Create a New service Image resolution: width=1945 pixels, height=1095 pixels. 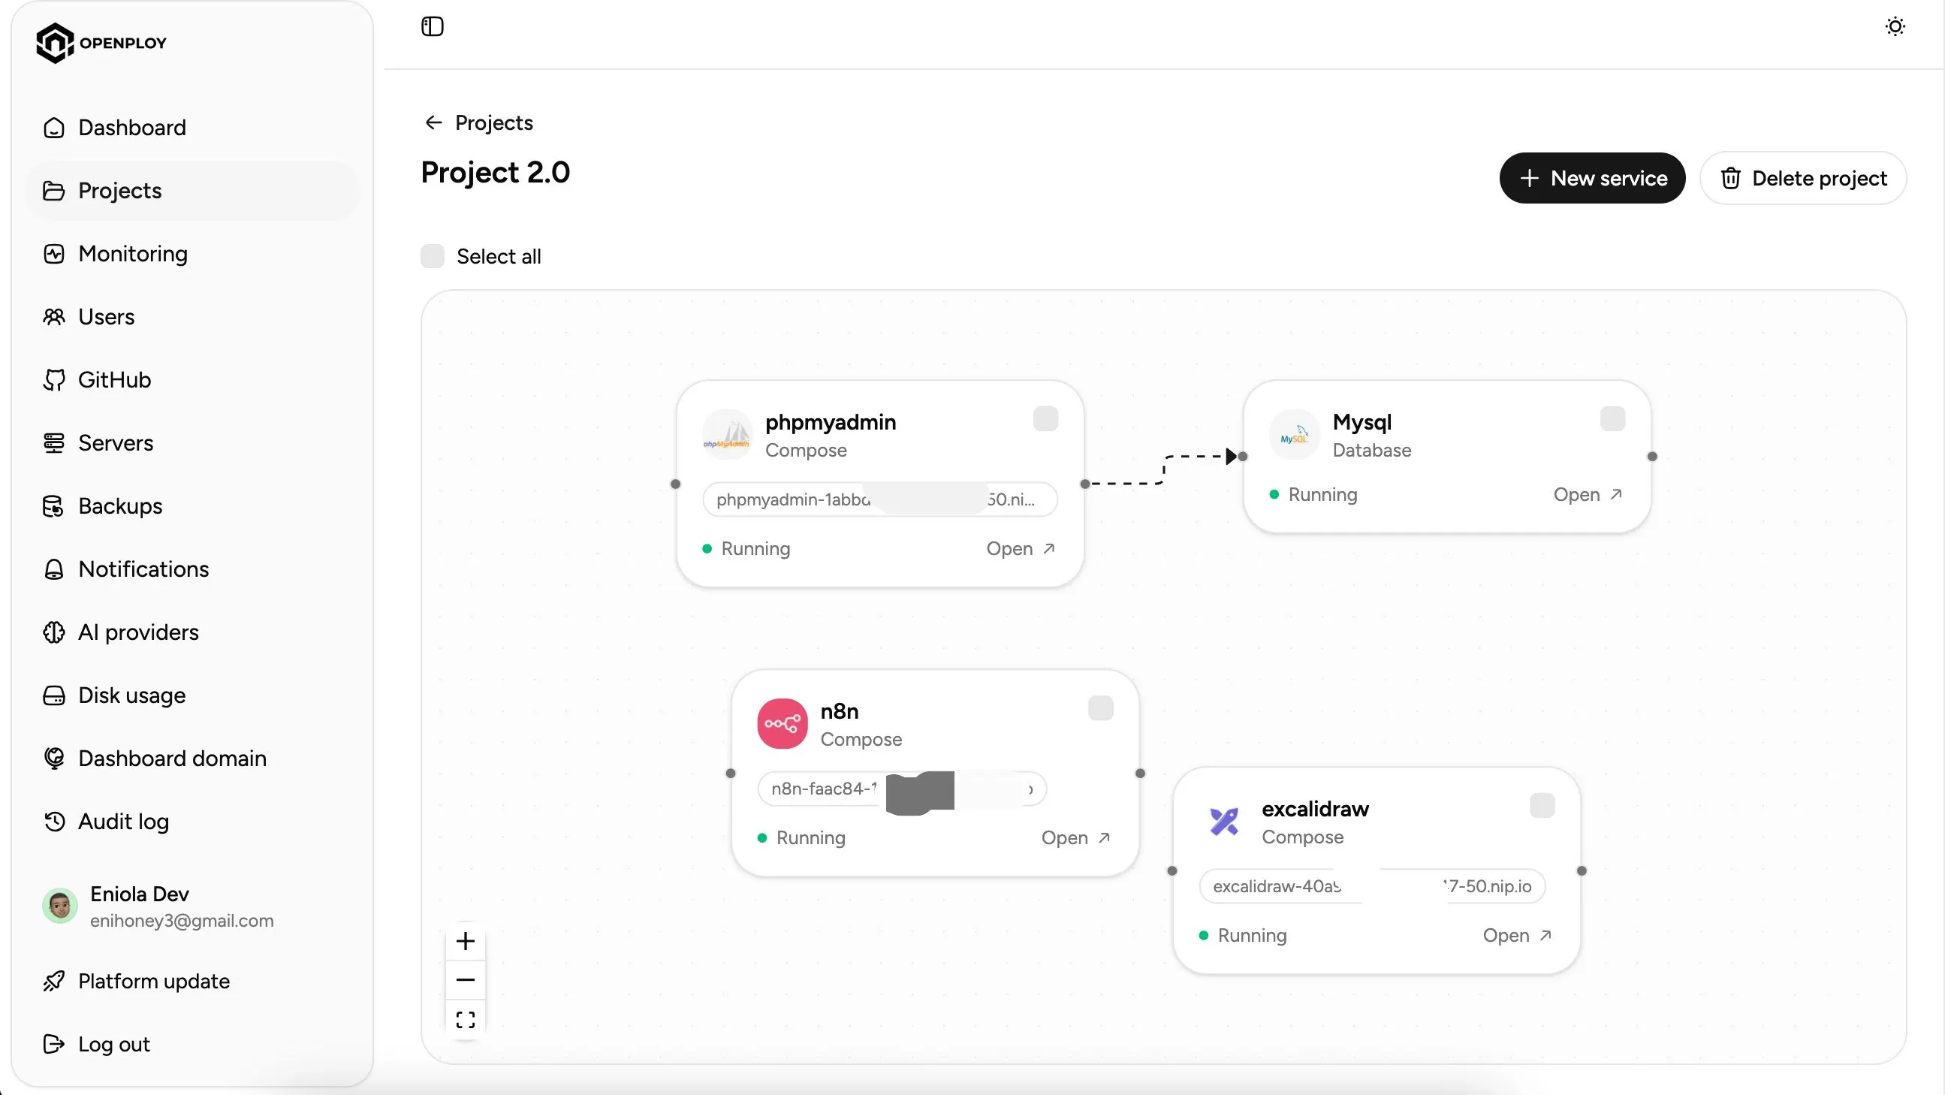(1591, 178)
